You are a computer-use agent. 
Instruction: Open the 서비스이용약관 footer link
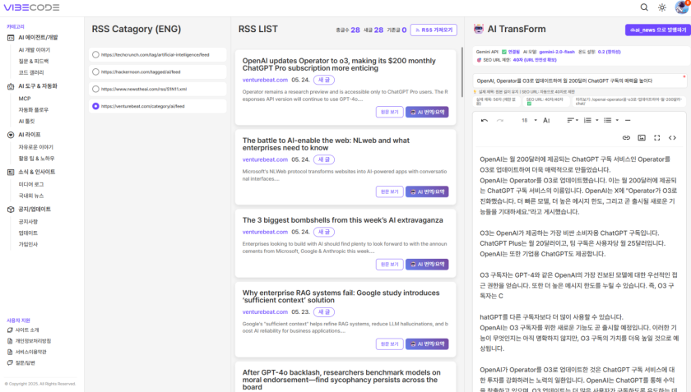[31, 352]
